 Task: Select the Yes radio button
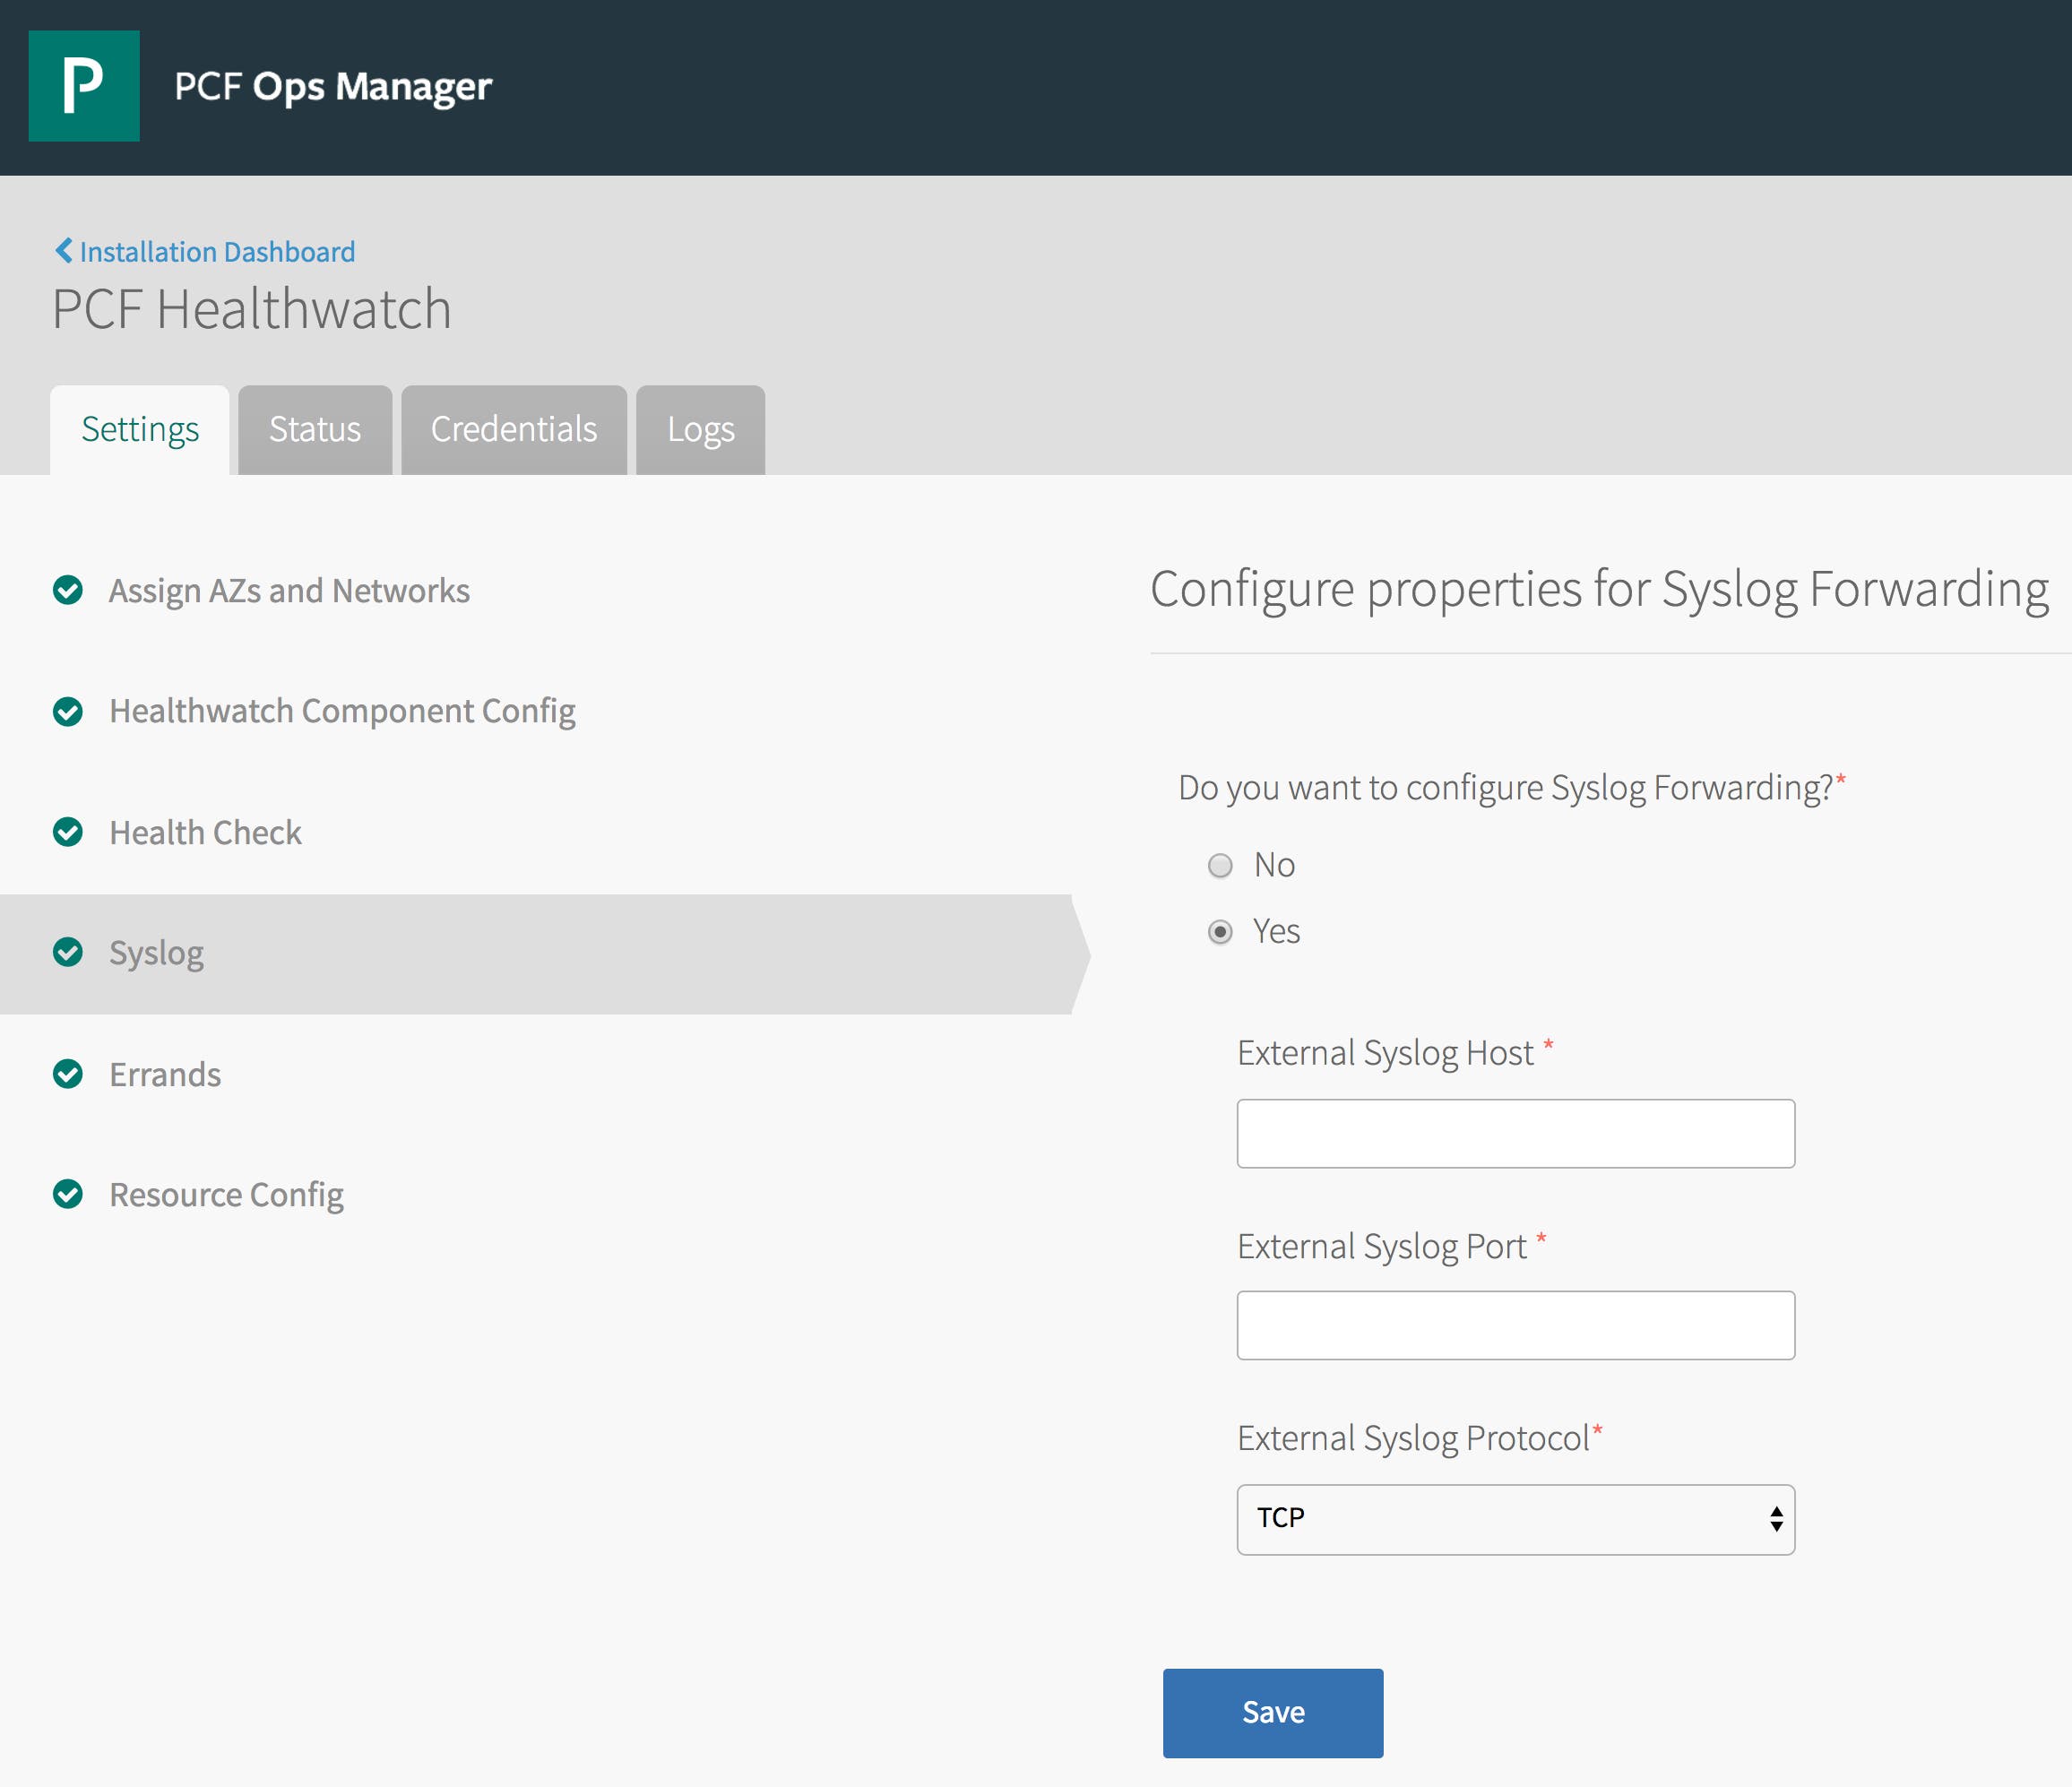[1221, 931]
